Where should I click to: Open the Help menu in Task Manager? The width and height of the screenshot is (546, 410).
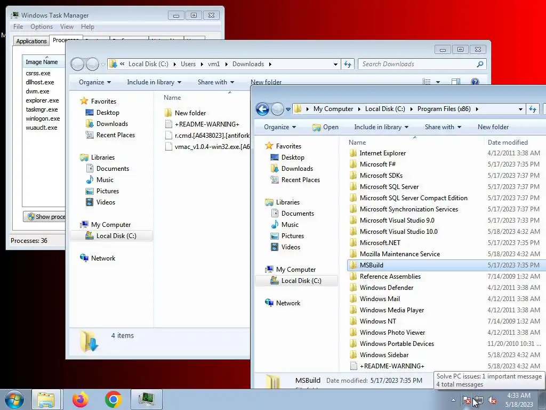(87, 27)
